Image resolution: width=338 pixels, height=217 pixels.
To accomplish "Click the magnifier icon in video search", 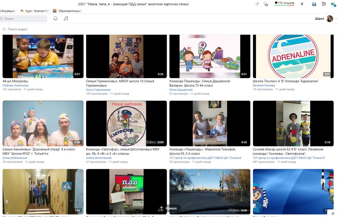I will pyautogui.click(x=4, y=29).
